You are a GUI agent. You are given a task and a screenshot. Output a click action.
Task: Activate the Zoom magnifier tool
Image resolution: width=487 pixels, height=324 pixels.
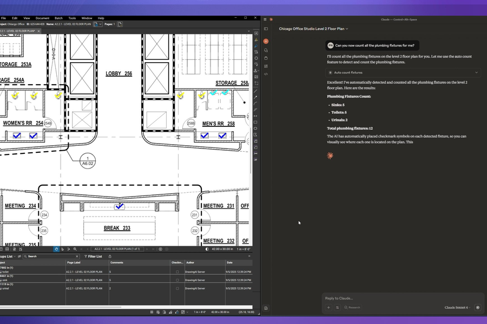click(x=75, y=249)
